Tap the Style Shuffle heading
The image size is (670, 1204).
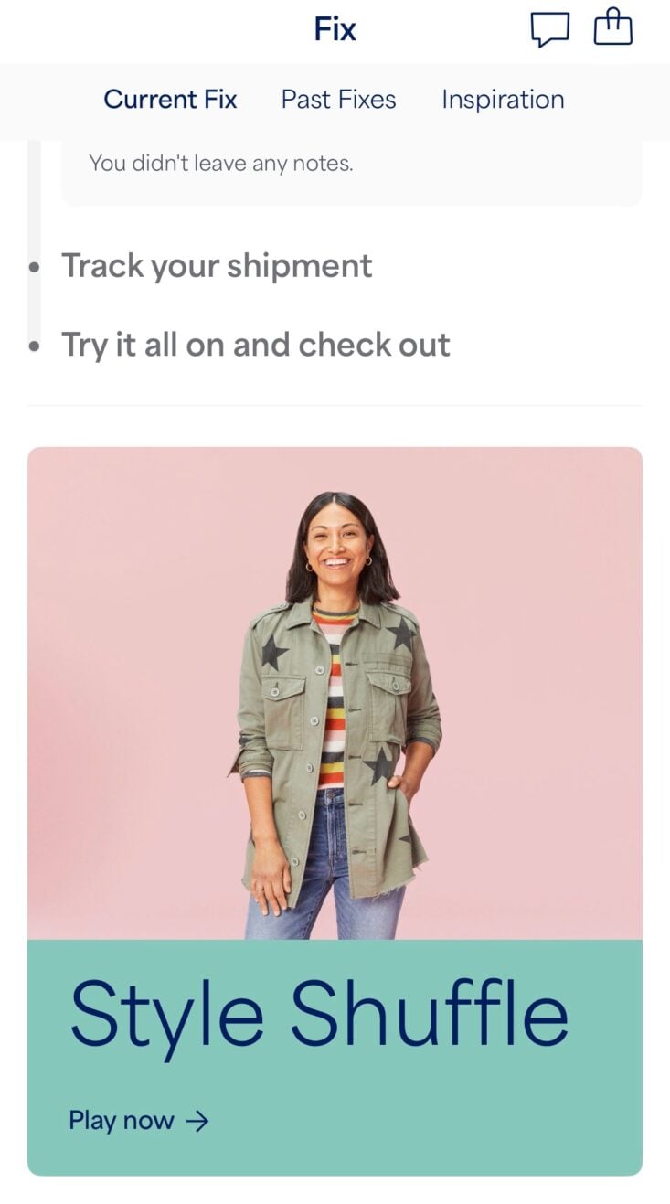319,1013
